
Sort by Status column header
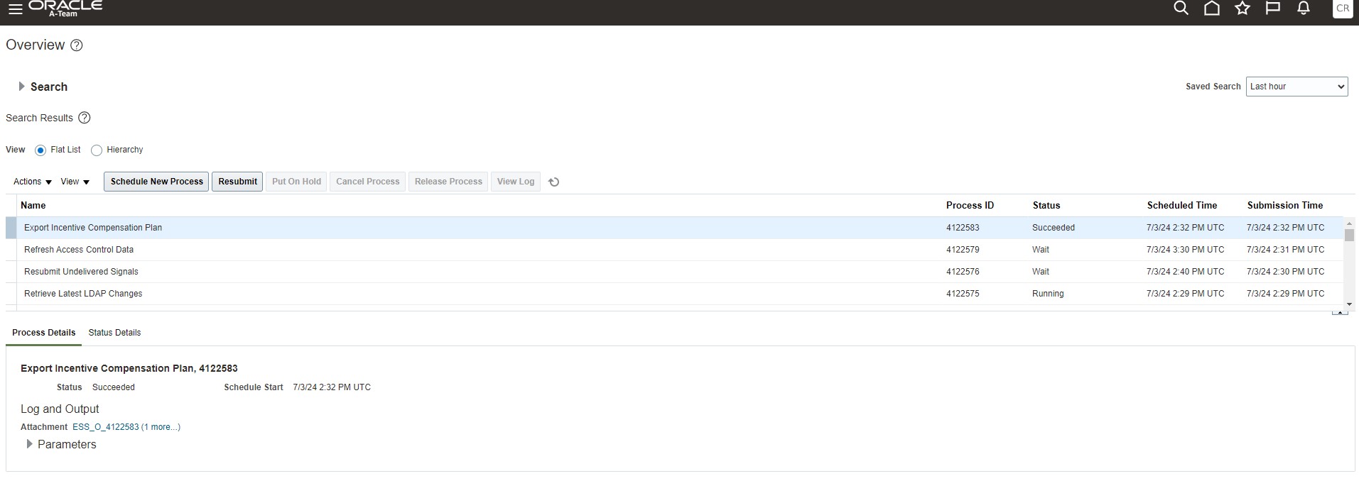pyautogui.click(x=1046, y=206)
